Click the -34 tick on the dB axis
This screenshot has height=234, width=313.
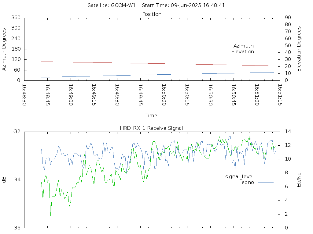tap(17, 180)
